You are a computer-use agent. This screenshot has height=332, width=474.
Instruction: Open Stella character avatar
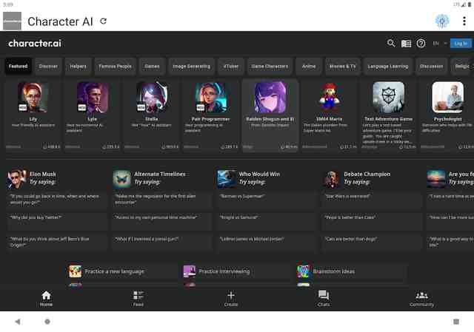tap(151, 97)
